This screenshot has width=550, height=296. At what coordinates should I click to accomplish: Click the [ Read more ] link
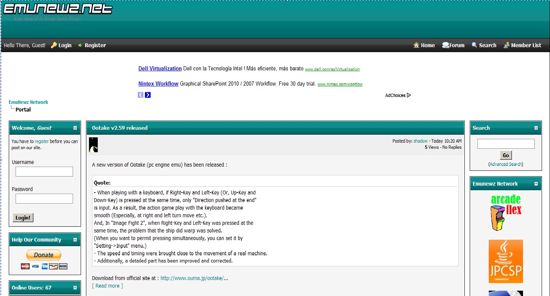click(x=108, y=286)
